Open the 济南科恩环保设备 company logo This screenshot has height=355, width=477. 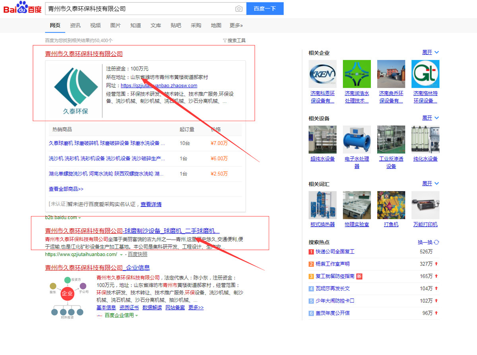pos(322,74)
